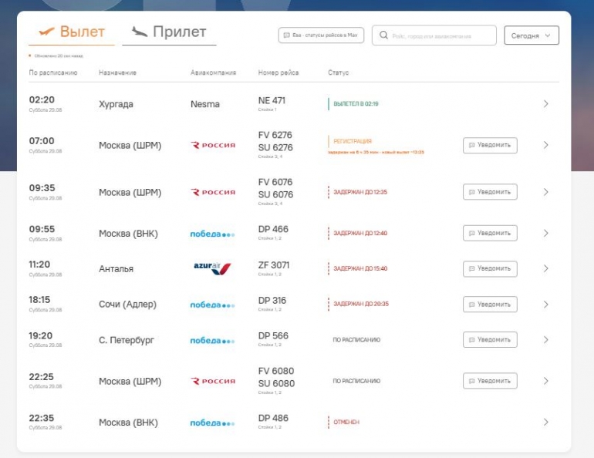Screen dimensions: 594x458
Task: Click Уведомить for flight FV 6276
Action: 490,146
